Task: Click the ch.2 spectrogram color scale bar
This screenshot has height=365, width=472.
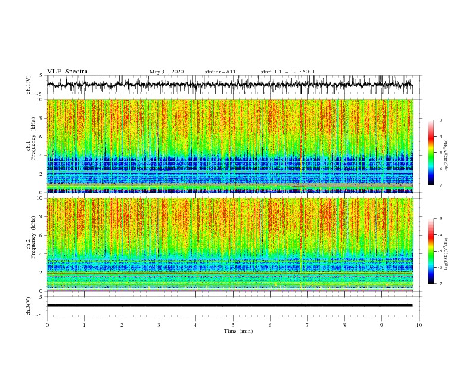Action: click(x=431, y=251)
